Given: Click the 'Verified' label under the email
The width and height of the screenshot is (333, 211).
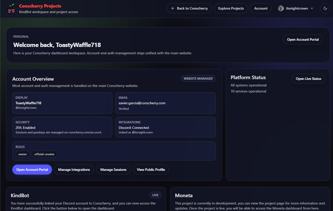Looking at the screenshot, I should coord(124,109).
